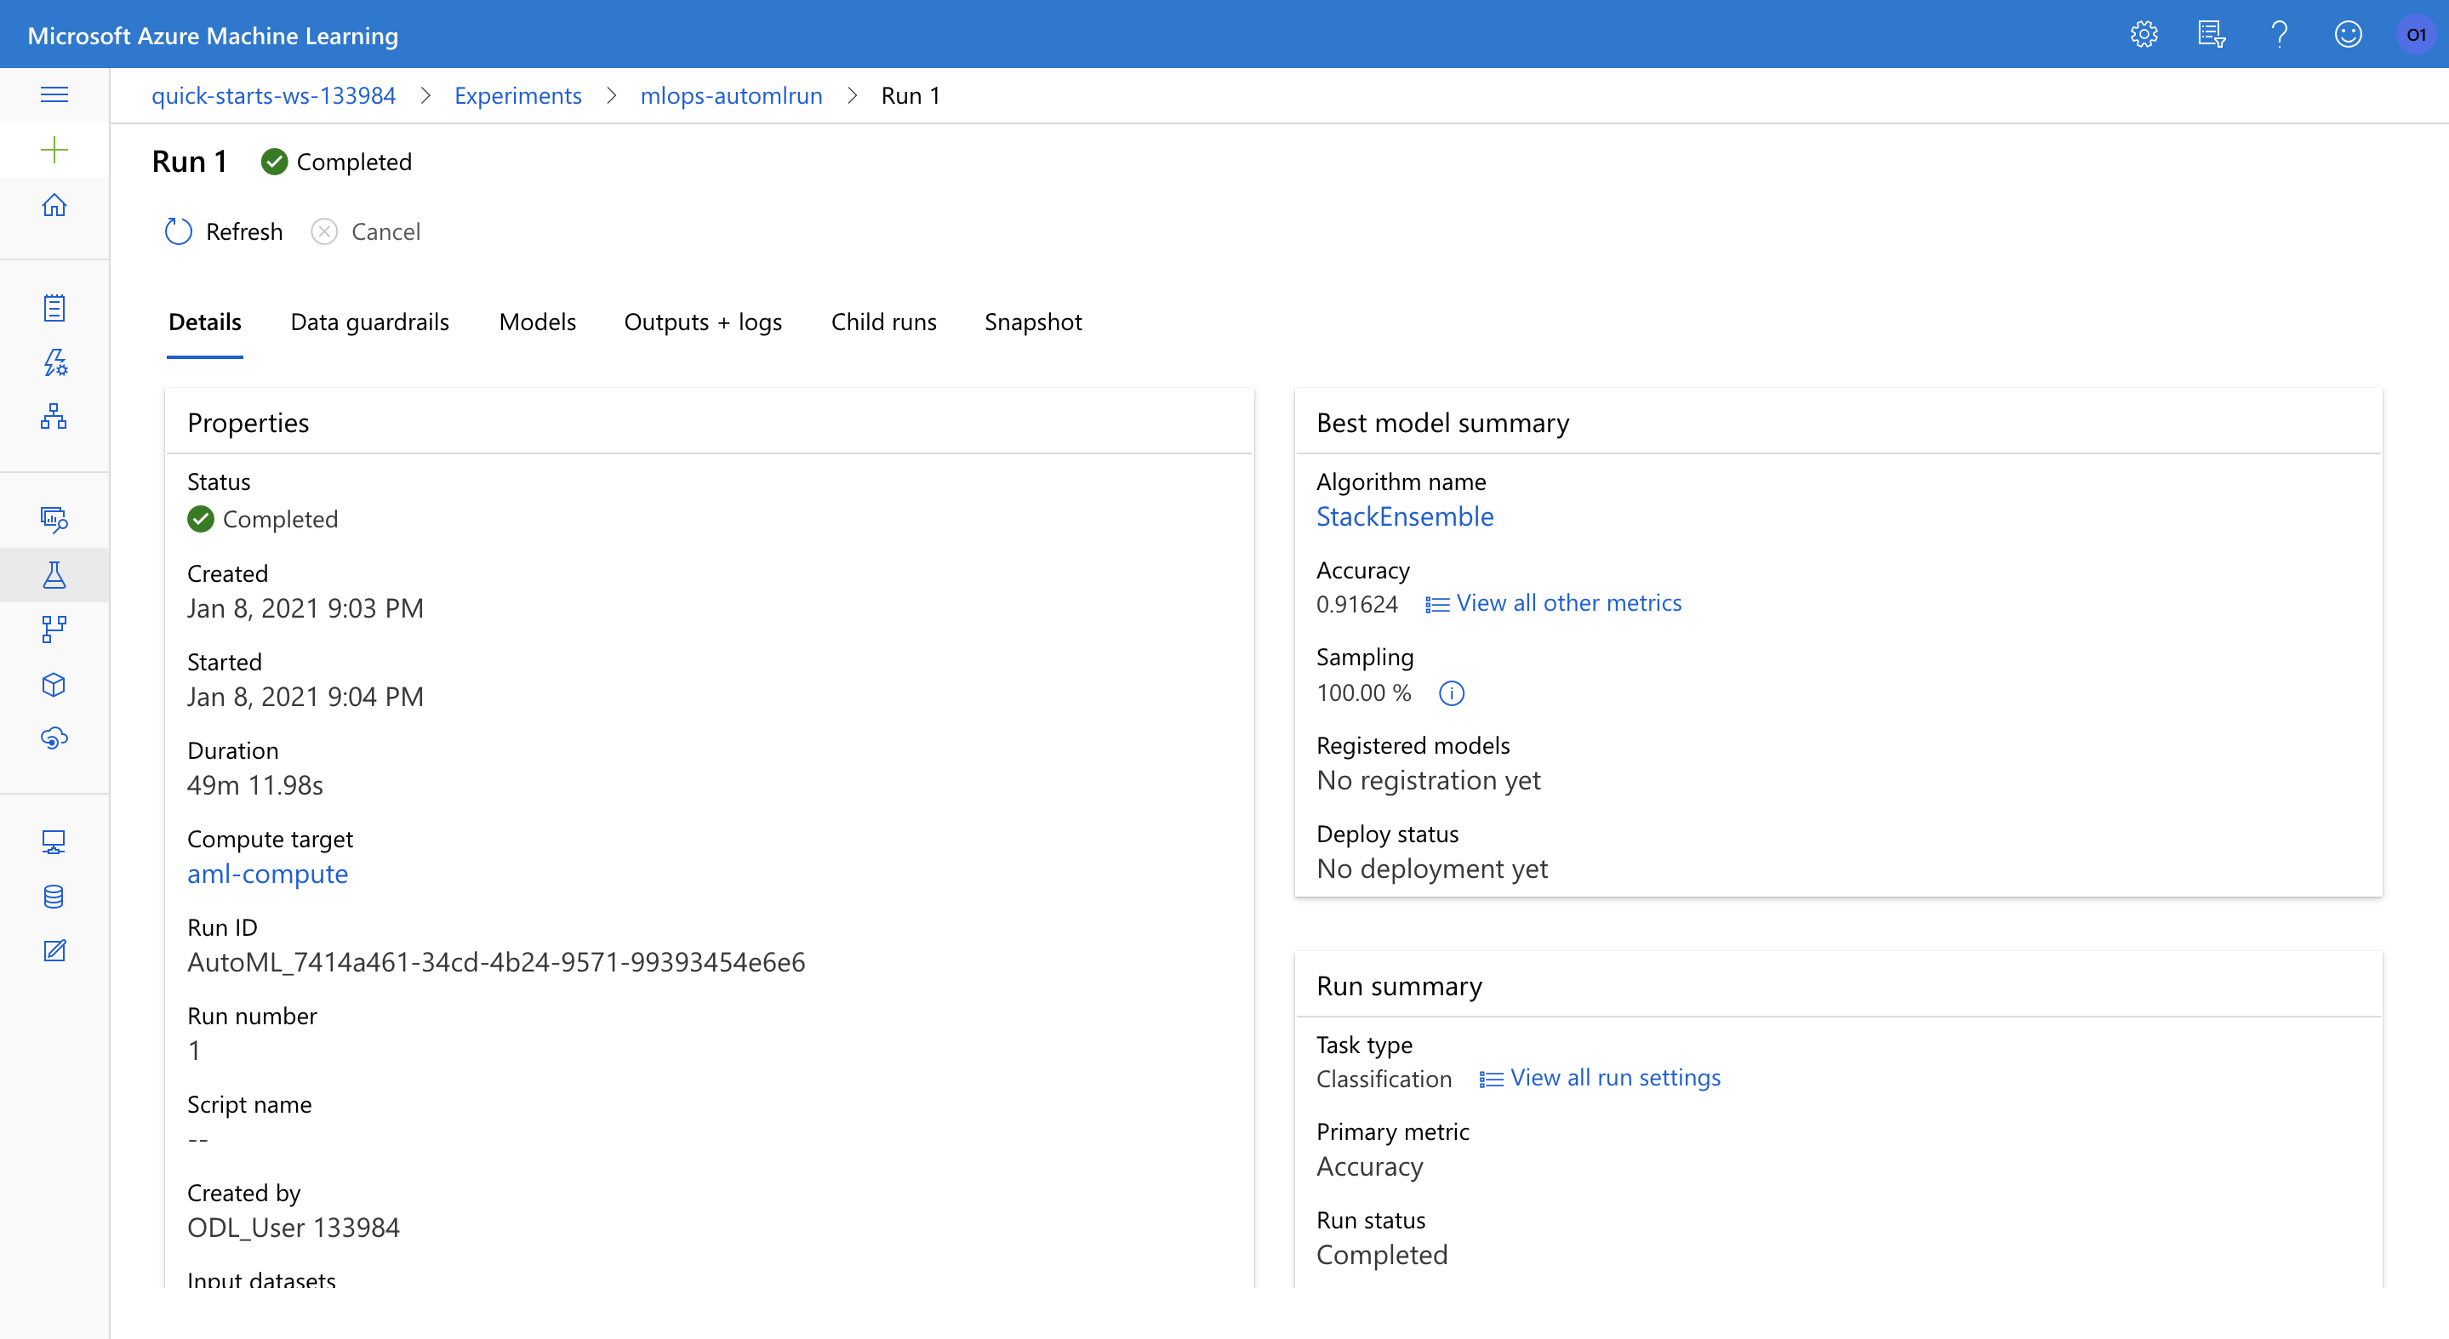Expand the hamburger navigation menu

pos(54,94)
